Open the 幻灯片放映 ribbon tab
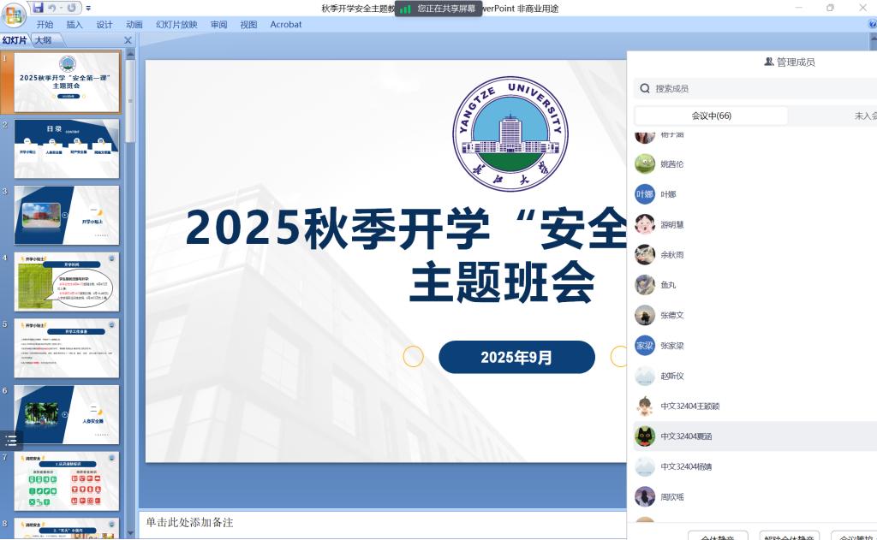This screenshot has width=877, height=540. coord(176,25)
